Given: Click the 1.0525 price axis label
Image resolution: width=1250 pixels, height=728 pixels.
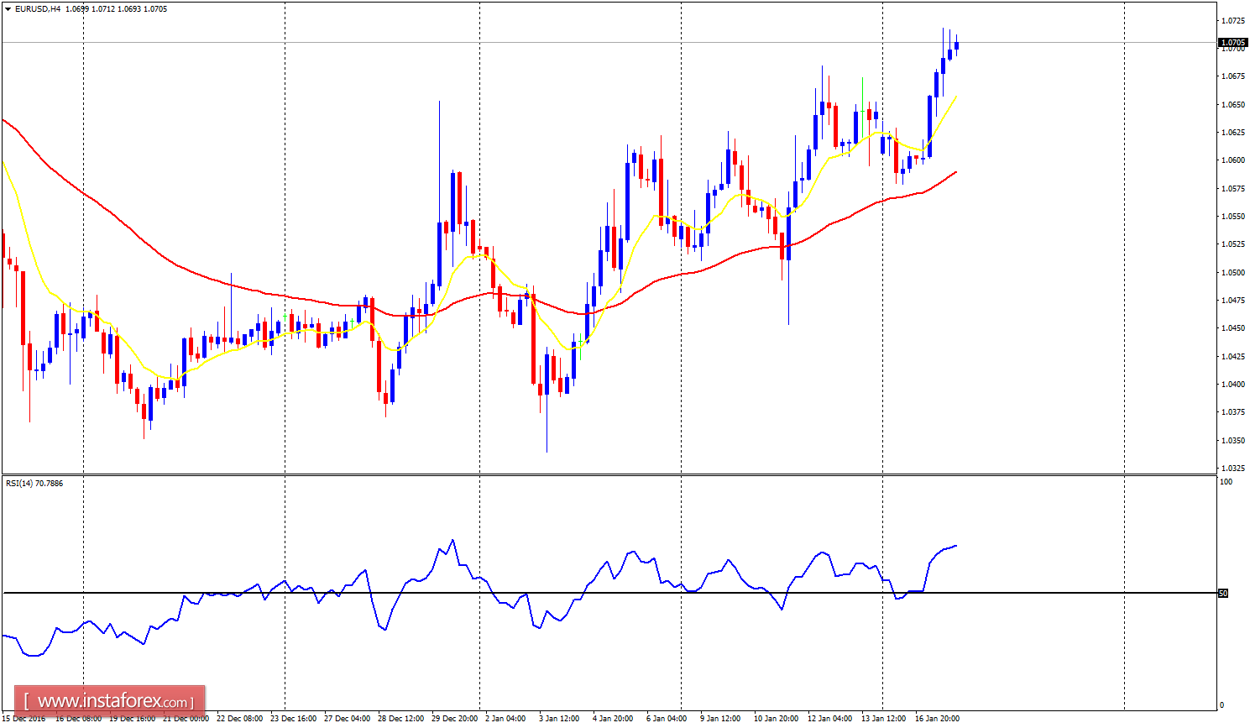Looking at the screenshot, I should (1232, 244).
